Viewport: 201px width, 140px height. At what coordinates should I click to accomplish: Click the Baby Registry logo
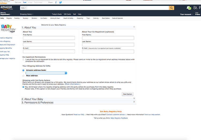pos(8,28)
